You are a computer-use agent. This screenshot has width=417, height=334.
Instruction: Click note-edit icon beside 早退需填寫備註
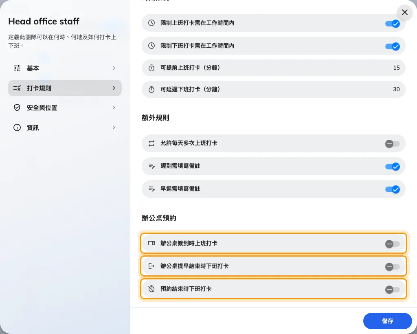151,189
